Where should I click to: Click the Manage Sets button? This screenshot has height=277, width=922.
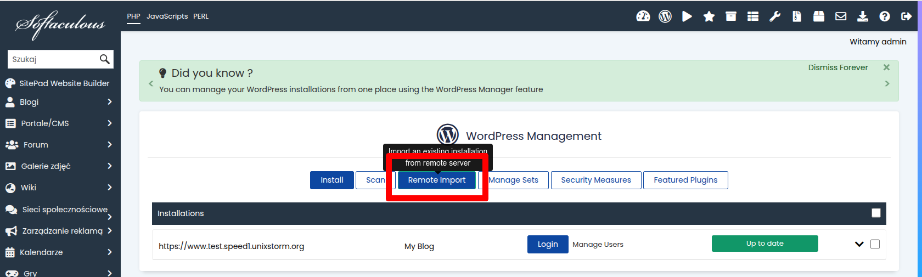point(513,180)
